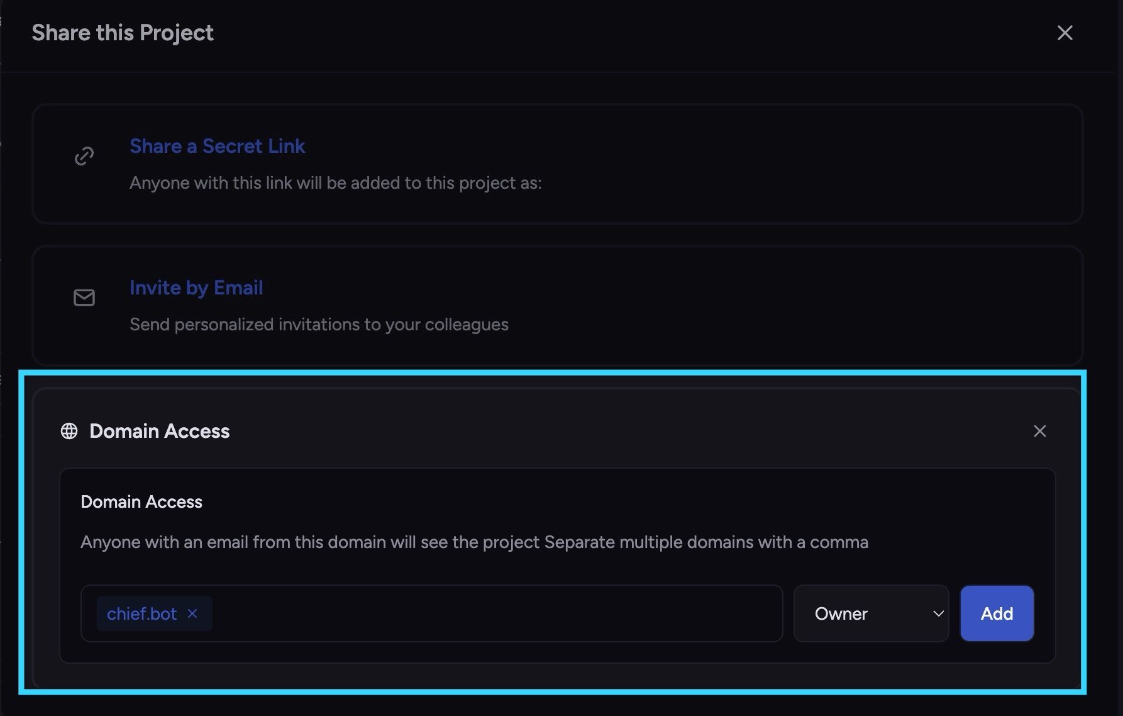The width and height of the screenshot is (1123, 716).
Task: Click the inner Domain Access subheading
Action: [x=141, y=501]
